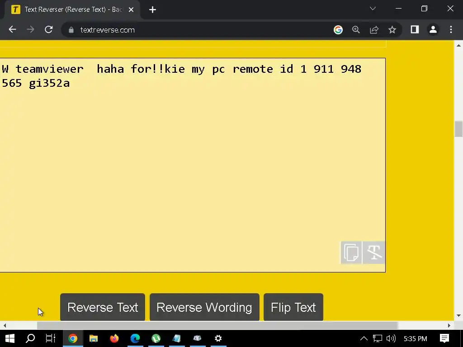Reload the textreverse.com page
Screen dimensions: 463x347
(x=49, y=29)
